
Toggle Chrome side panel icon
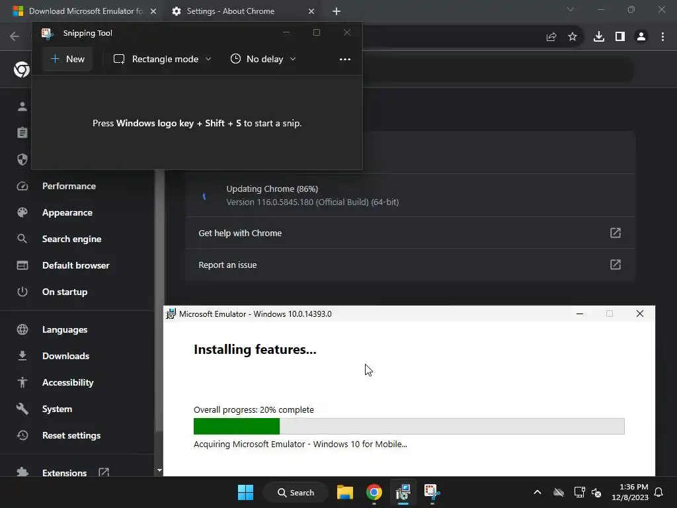point(620,37)
